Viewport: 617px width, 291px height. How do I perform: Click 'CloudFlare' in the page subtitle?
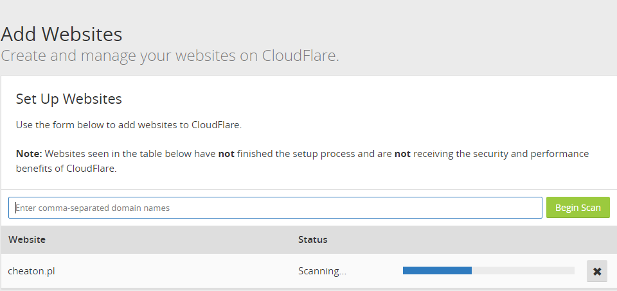coord(299,55)
